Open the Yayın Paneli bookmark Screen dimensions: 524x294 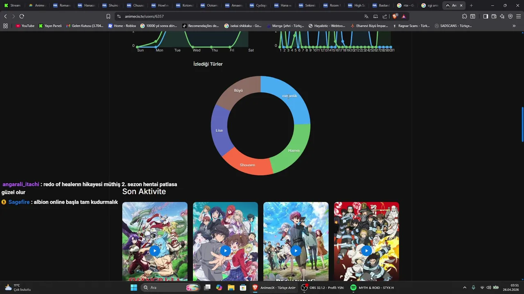(50, 26)
